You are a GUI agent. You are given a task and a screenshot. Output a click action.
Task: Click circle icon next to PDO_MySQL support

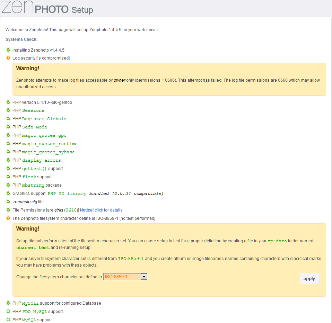[8, 311]
